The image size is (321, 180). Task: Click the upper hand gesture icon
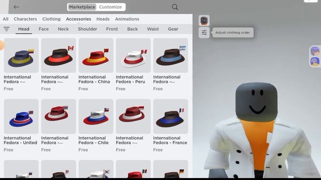tap(315, 51)
